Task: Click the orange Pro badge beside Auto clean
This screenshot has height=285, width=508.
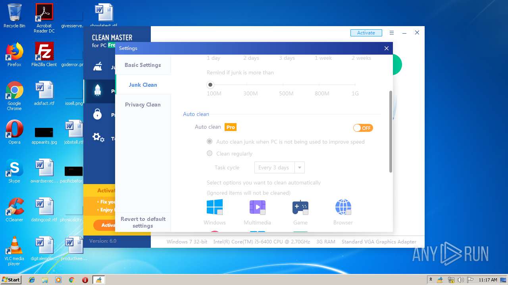Action: coord(231,127)
